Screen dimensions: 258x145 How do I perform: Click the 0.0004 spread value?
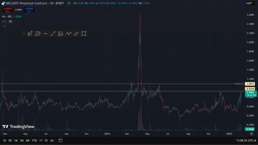18,10
